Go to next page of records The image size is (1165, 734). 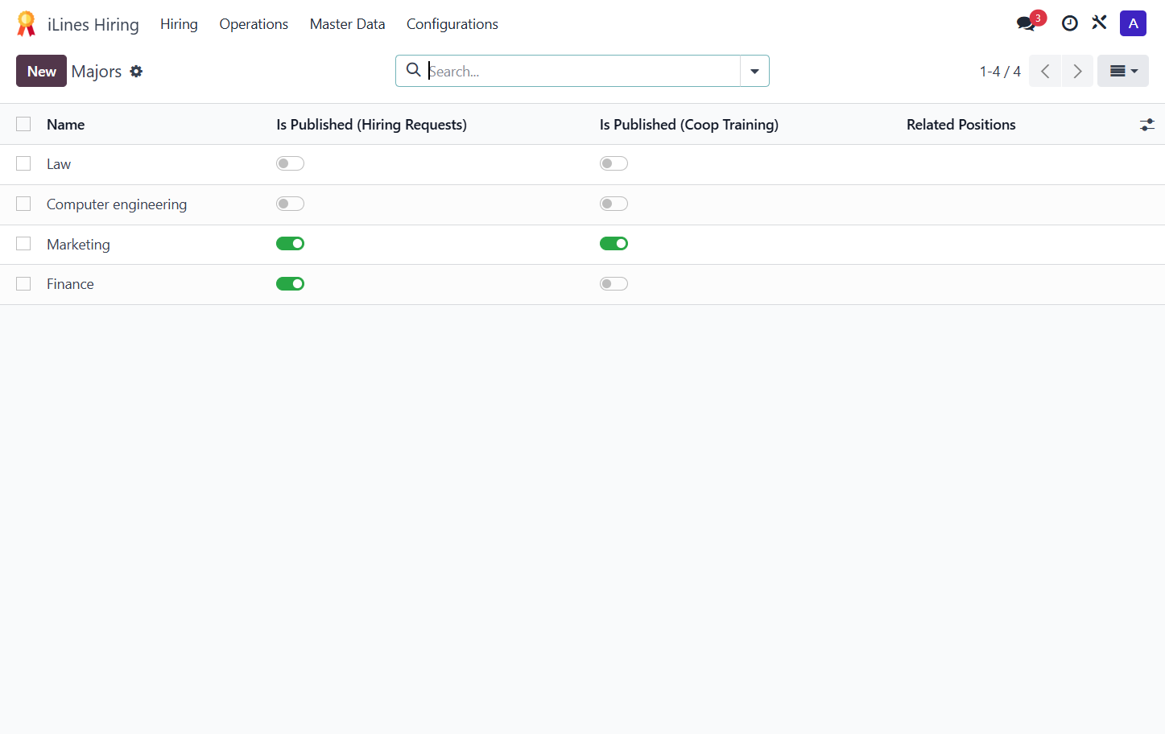point(1077,71)
